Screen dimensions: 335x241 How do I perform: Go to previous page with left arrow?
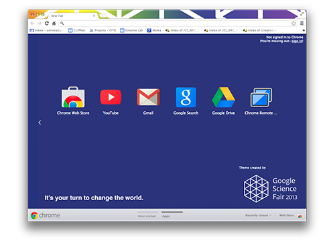[40, 123]
